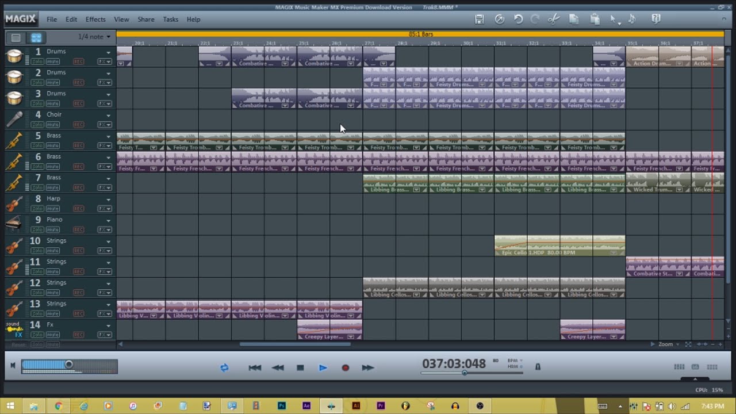Open the Share menu
This screenshot has height=414, width=736.
coord(146,20)
